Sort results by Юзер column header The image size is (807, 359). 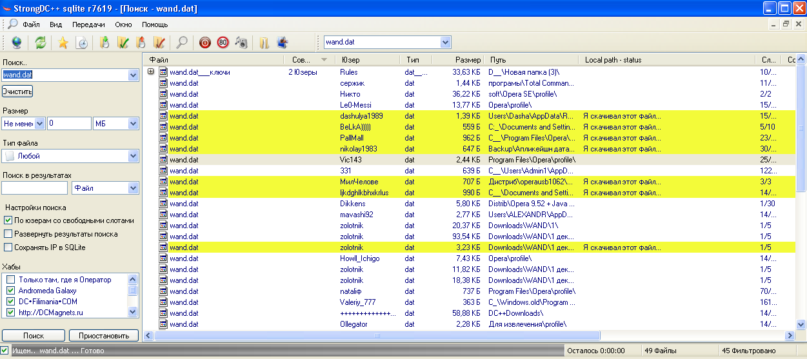[367, 59]
